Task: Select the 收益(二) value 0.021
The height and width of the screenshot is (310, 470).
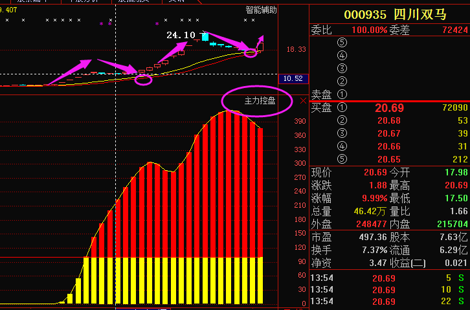Action: 456,263
